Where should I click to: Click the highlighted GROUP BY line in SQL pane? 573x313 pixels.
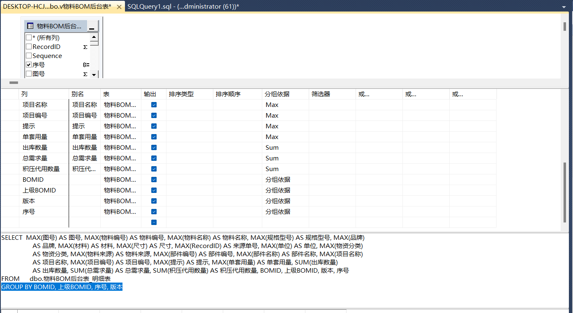62,287
